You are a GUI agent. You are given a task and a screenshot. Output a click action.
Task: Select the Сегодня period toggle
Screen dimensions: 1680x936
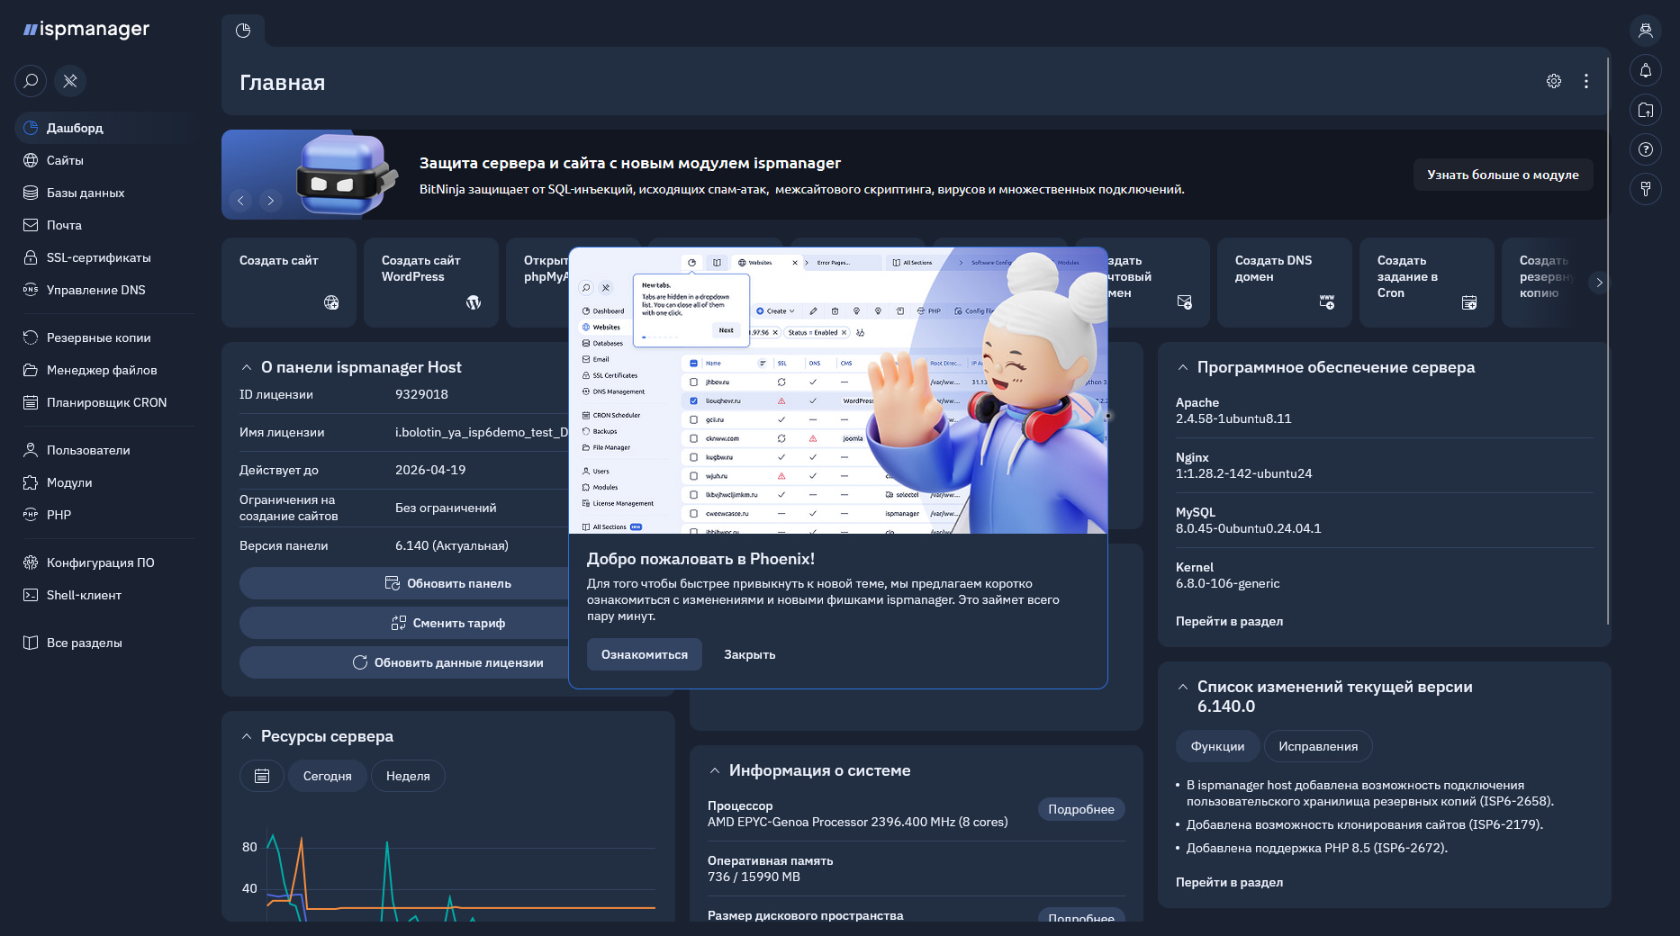[x=327, y=776]
